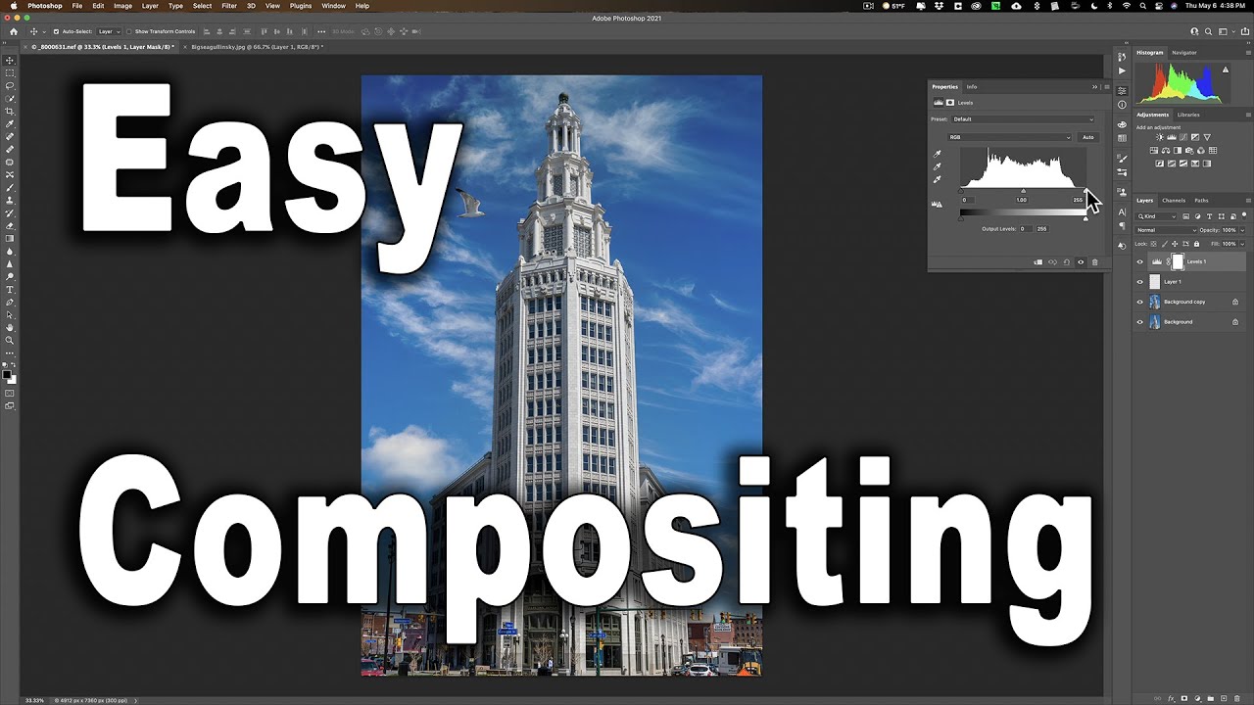
Task: Select the Zoom tool
Action: 10,341
